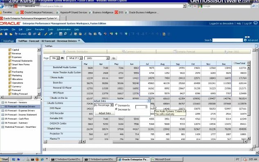This screenshot has height=162, width=259.
Task: Click the Copy toolbar icon
Action: tap(90, 34)
